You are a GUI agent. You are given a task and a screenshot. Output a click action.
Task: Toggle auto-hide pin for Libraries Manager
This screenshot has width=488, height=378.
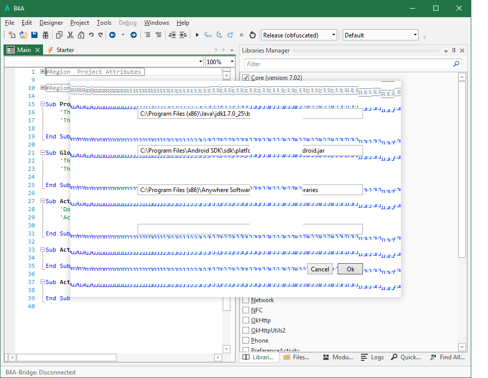tap(454, 51)
